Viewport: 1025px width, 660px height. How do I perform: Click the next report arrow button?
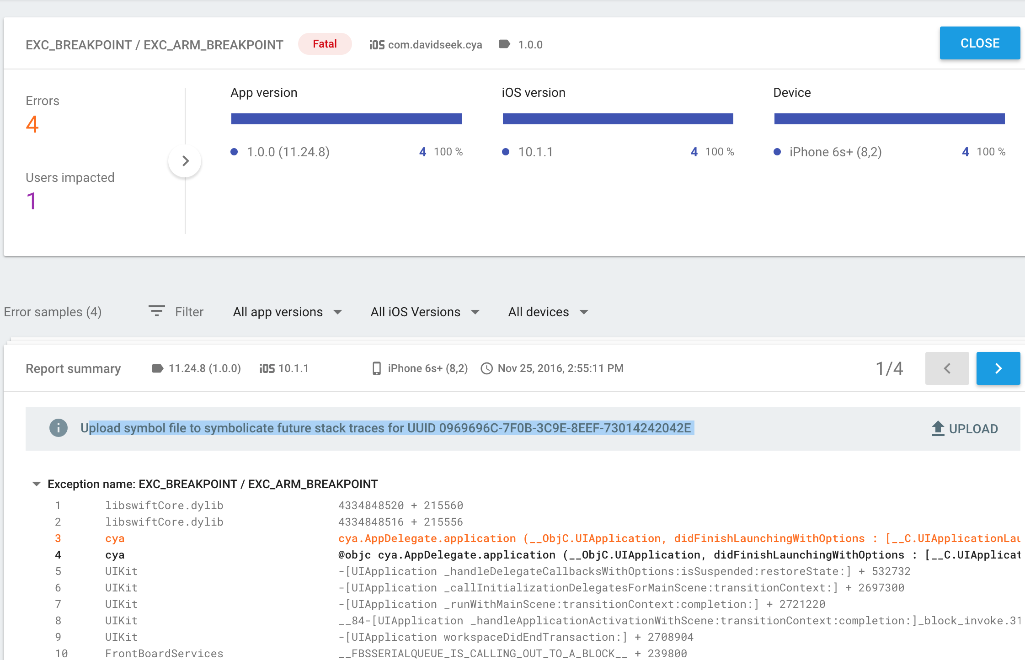click(1001, 368)
